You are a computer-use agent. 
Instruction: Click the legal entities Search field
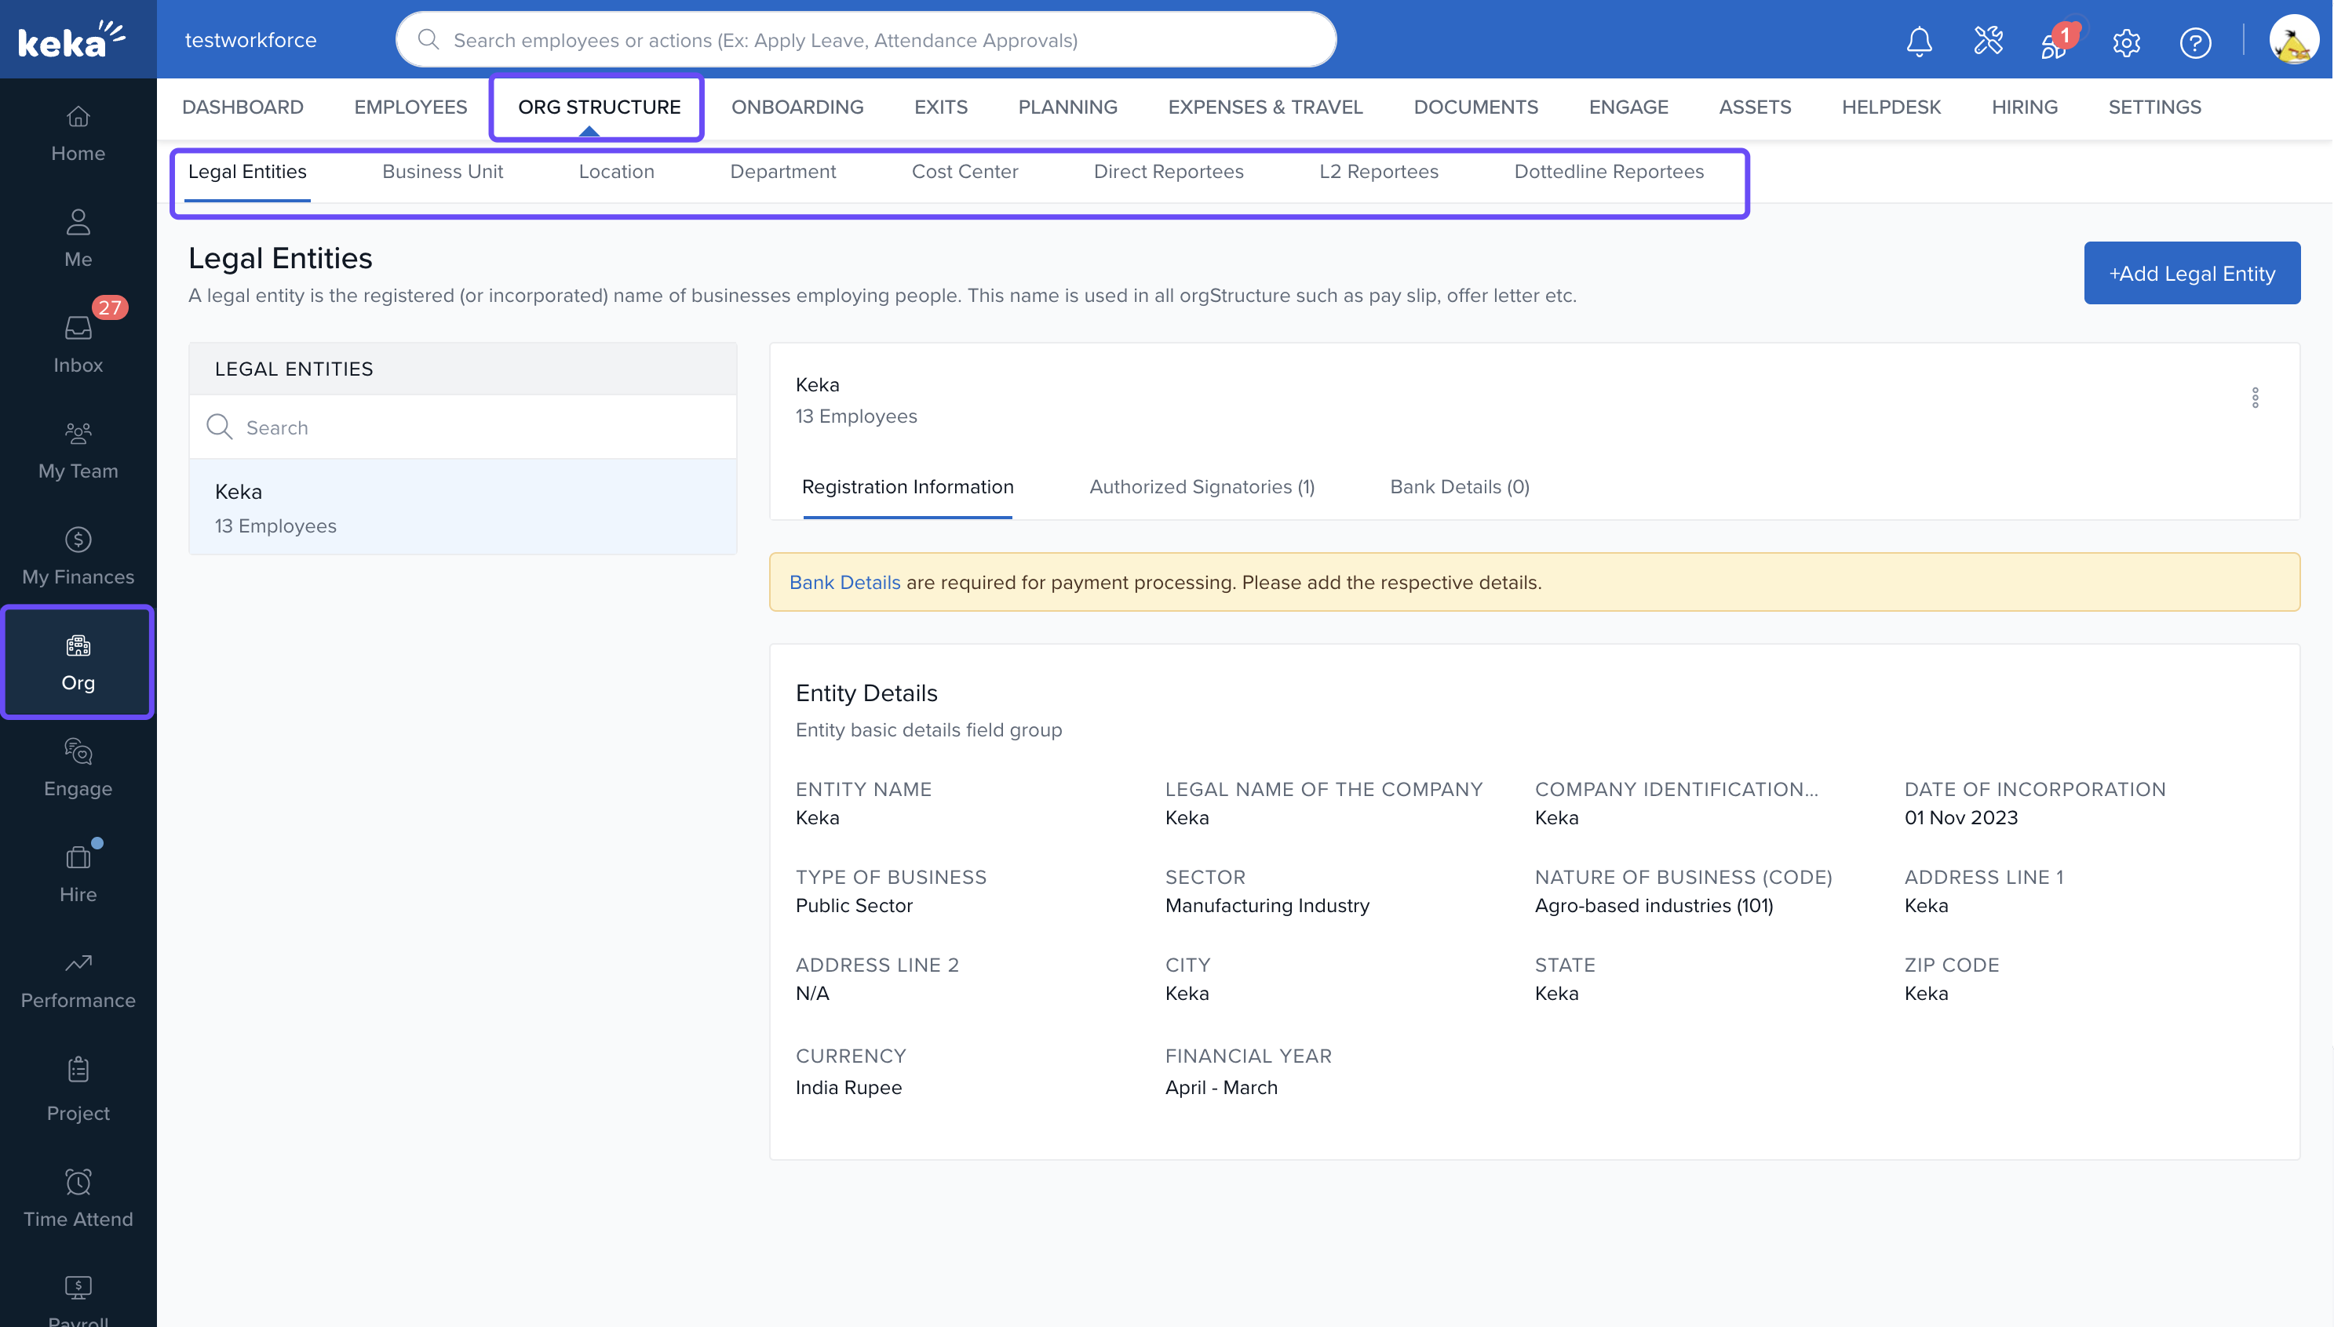474,427
